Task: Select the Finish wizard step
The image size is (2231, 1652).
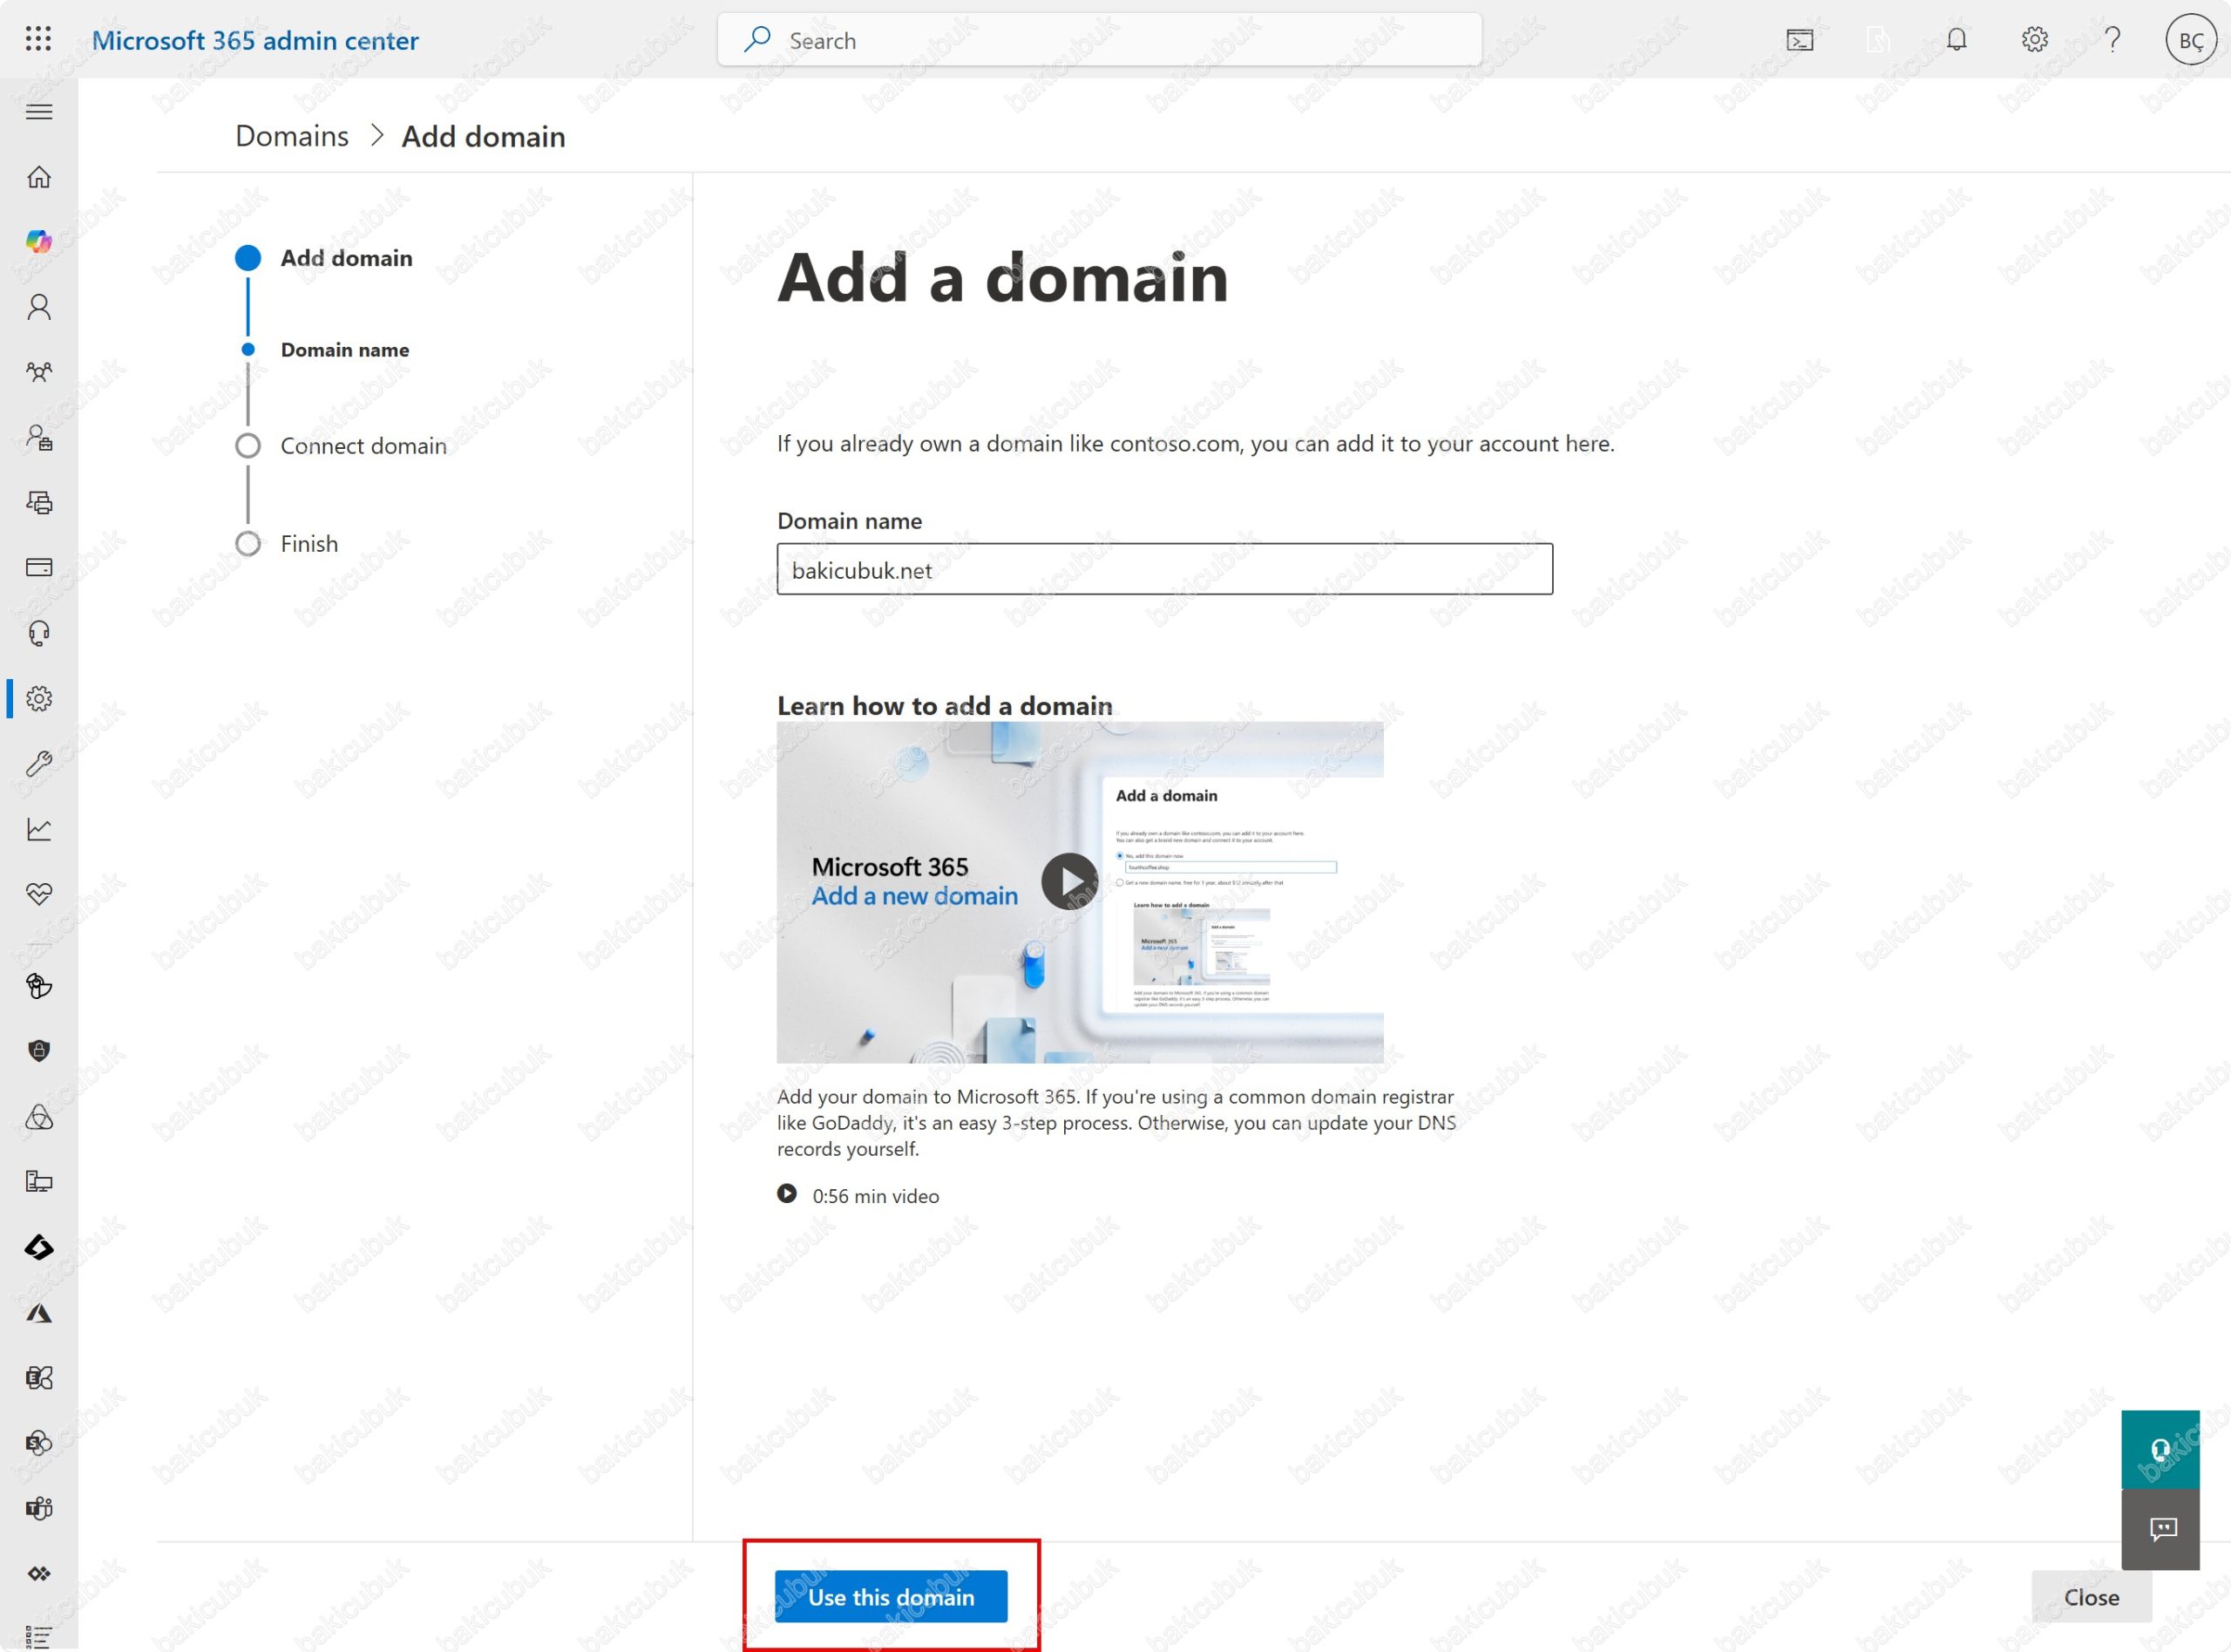Action: (309, 544)
